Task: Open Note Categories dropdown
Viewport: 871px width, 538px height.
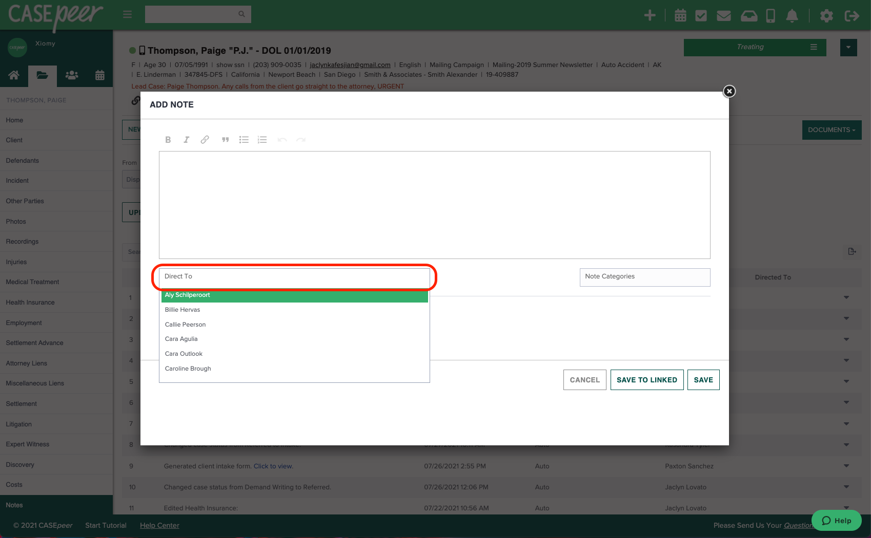Action: click(645, 277)
